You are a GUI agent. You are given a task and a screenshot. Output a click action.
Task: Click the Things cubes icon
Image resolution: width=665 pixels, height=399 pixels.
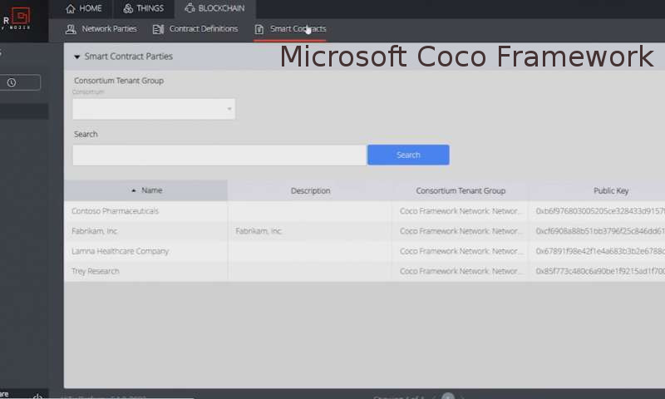(128, 8)
